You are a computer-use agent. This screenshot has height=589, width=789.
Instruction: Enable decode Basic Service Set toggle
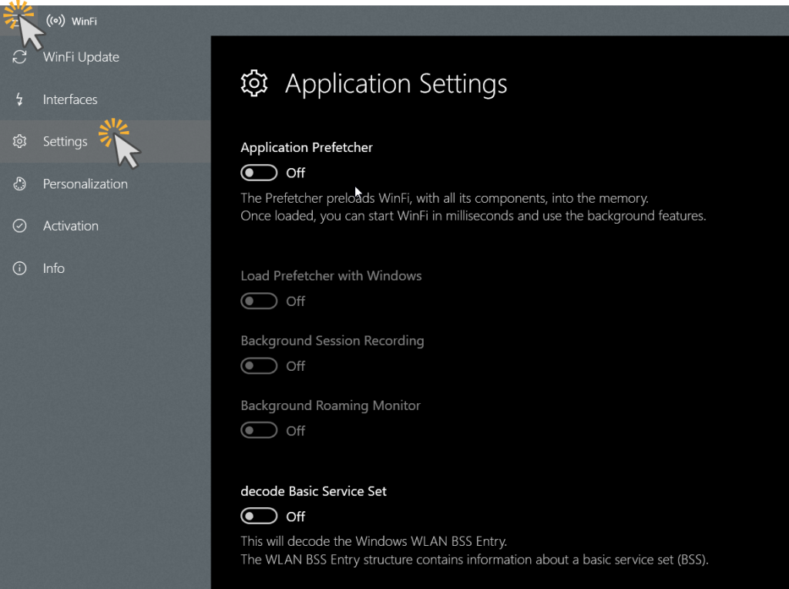pyautogui.click(x=259, y=517)
